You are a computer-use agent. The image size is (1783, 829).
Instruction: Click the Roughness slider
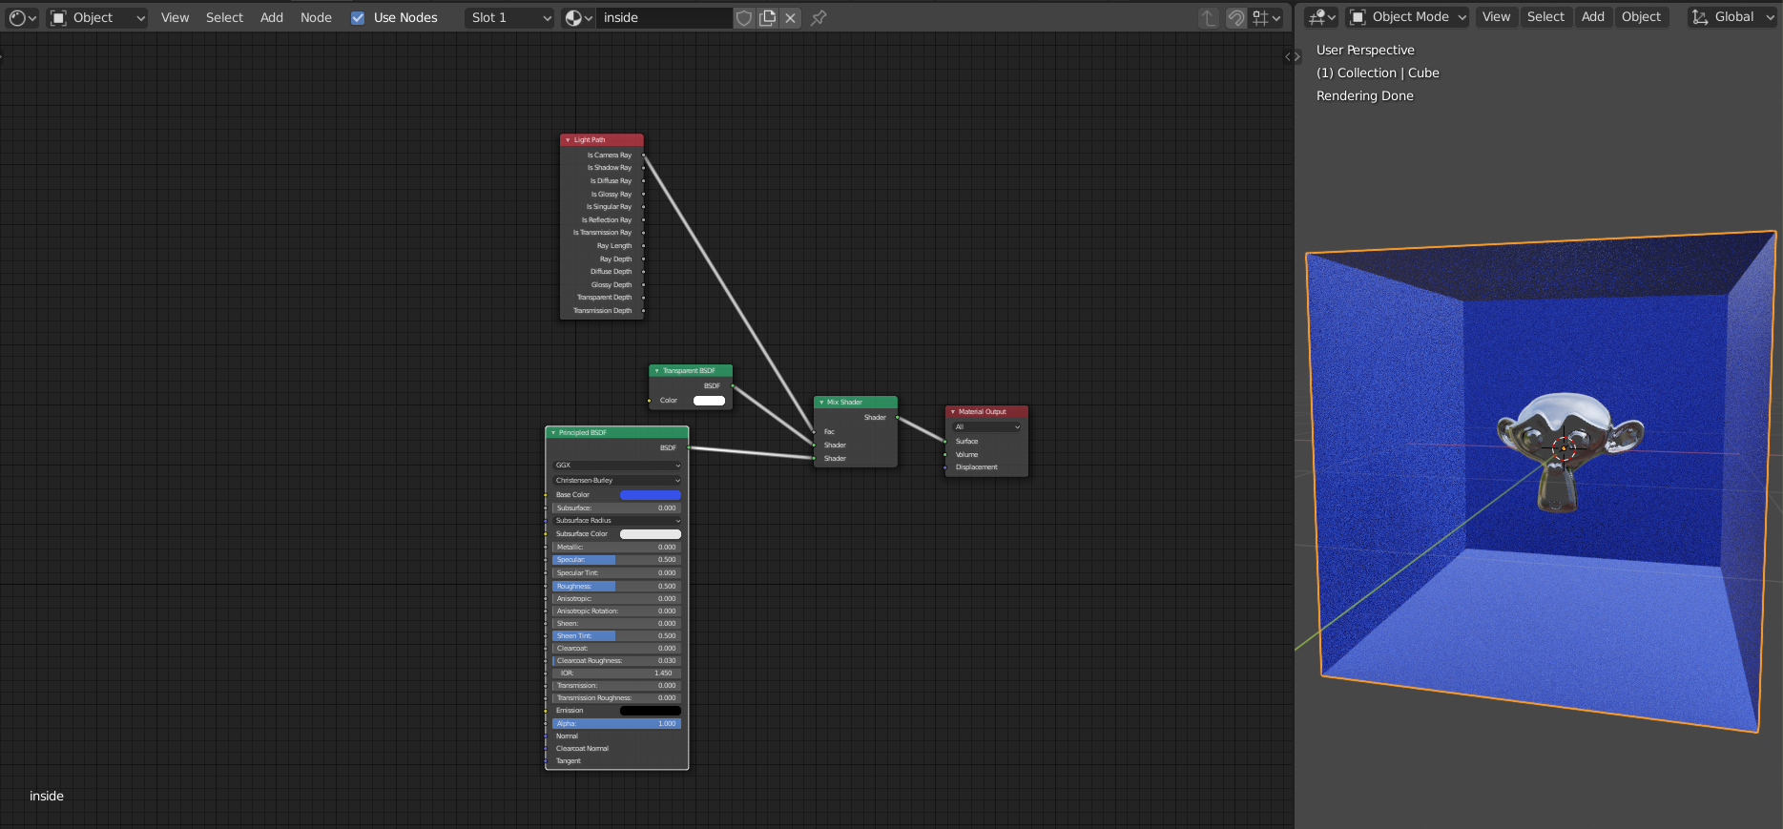[617, 587]
